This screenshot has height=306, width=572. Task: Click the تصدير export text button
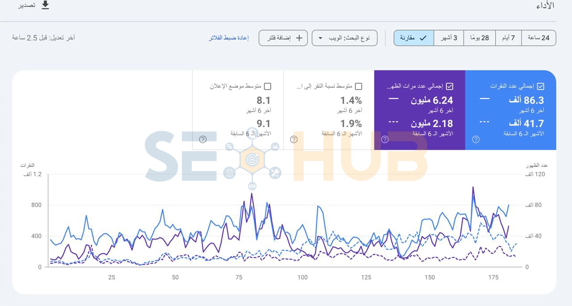[x=26, y=5]
